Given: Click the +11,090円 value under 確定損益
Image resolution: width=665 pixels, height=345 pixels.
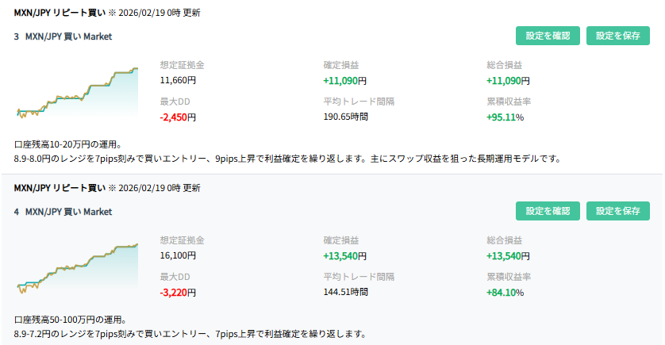Looking at the screenshot, I should tap(344, 80).
